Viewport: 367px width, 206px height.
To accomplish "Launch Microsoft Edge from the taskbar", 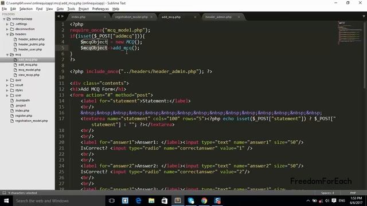I will pos(138,201).
